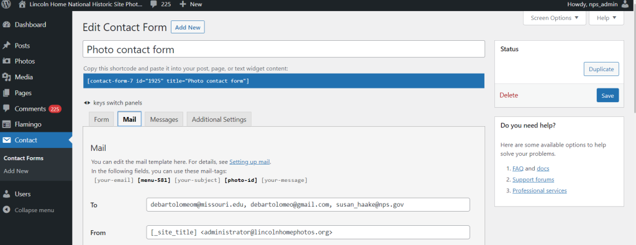The width and height of the screenshot is (636, 245).
Task: Click the [your-message] mail-tag
Action: tap(284, 180)
